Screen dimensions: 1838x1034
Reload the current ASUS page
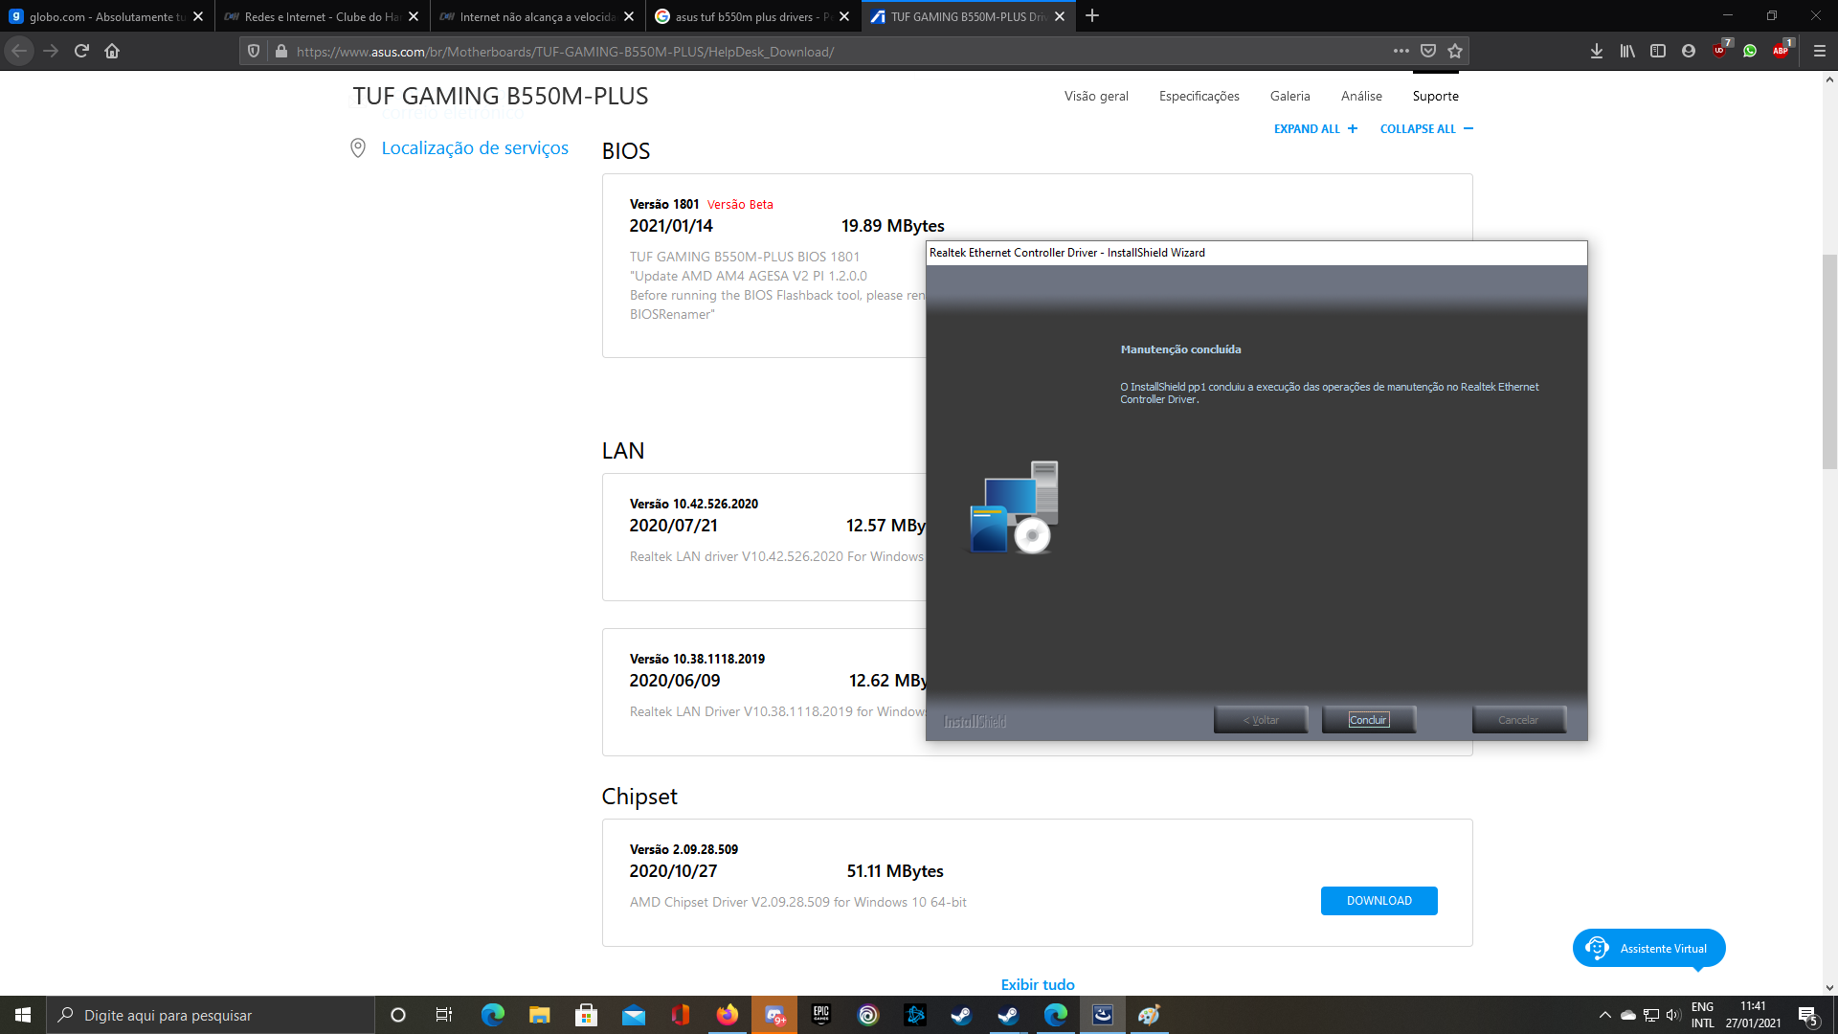point(81,51)
